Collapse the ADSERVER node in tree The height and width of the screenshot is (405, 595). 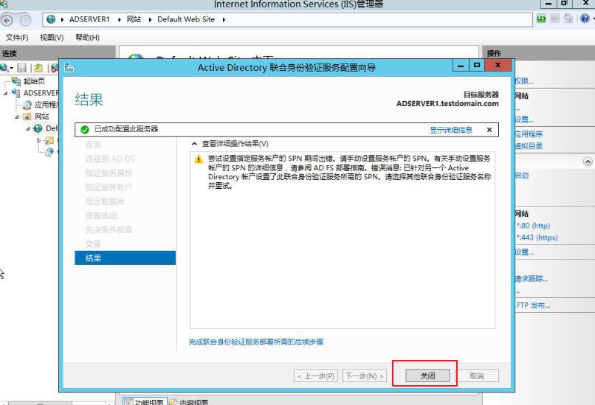(x=6, y=93)
